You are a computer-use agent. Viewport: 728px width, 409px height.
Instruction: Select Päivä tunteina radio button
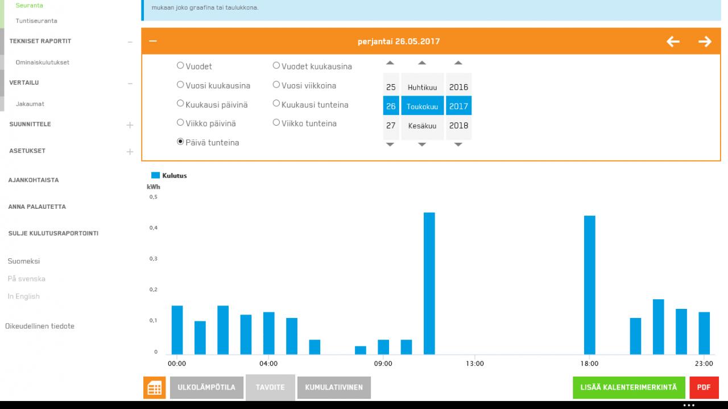click(x=180, y=142)
